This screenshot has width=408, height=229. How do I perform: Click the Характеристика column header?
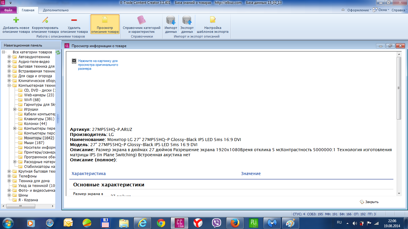[89, 174]
